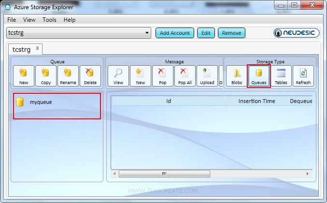Delete the selected queue
The width and height of the screenshot is (327, 203).
(x=90, y=76)
